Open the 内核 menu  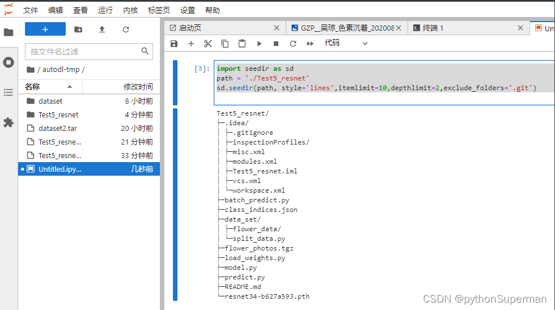click(130, 10)
